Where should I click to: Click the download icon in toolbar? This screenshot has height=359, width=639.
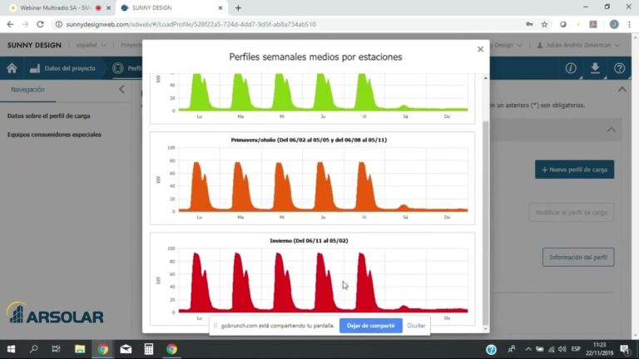(x=595, y=68)
